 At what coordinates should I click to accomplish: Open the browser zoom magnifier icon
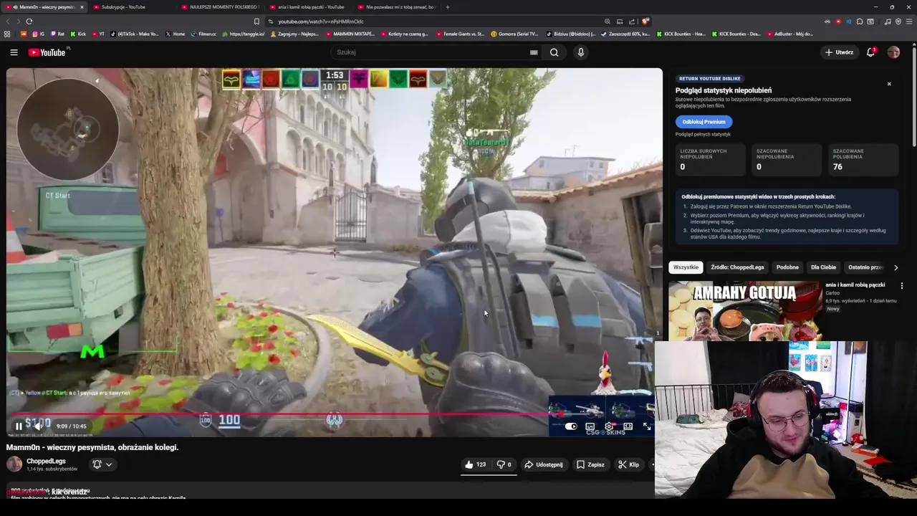[608, 21]
